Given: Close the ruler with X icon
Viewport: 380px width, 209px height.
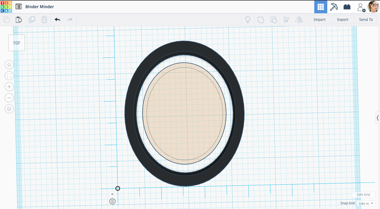Looking at the screenshot, I should click(x=112, y=194).
